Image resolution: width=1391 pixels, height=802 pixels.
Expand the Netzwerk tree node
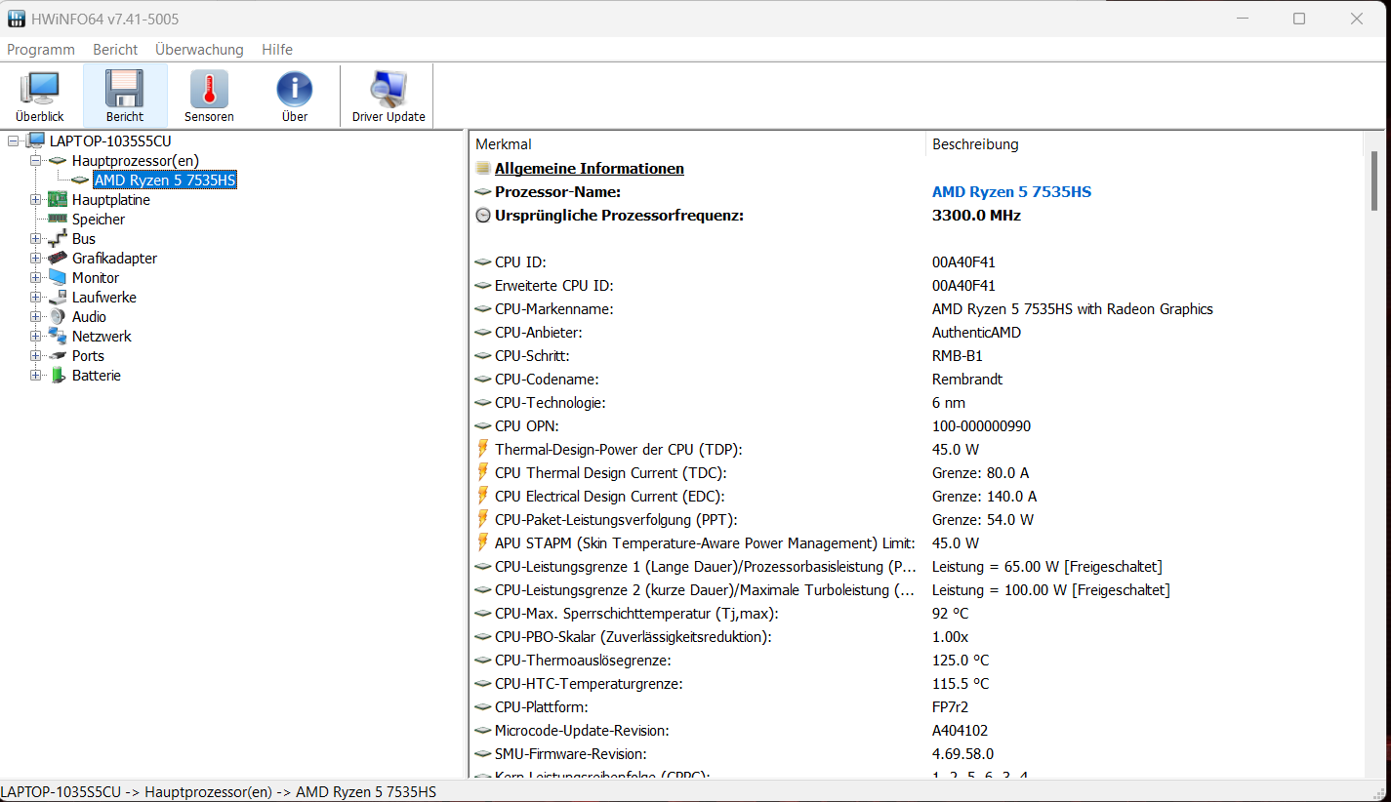coord(36,336)
